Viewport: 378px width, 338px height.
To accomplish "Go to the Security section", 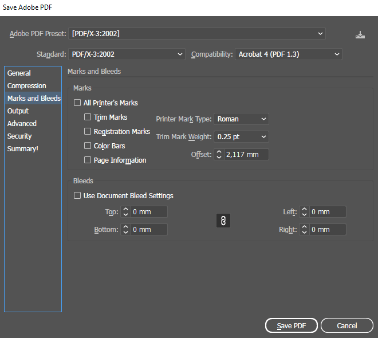I will (20, 136).
